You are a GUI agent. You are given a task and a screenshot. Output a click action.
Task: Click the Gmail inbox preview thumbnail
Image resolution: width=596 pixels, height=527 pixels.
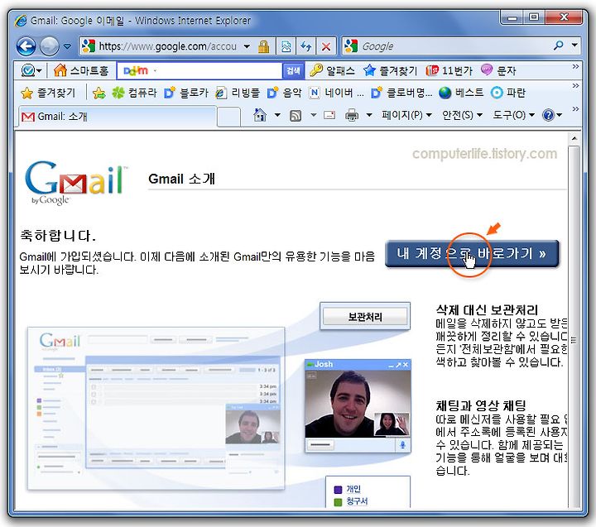tap(156, 409)
